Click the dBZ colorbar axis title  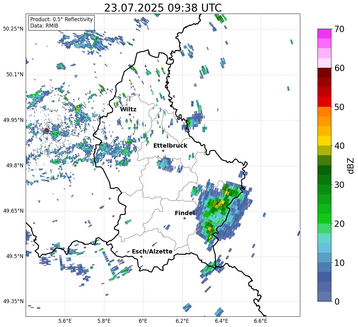[x=351, y=165]
